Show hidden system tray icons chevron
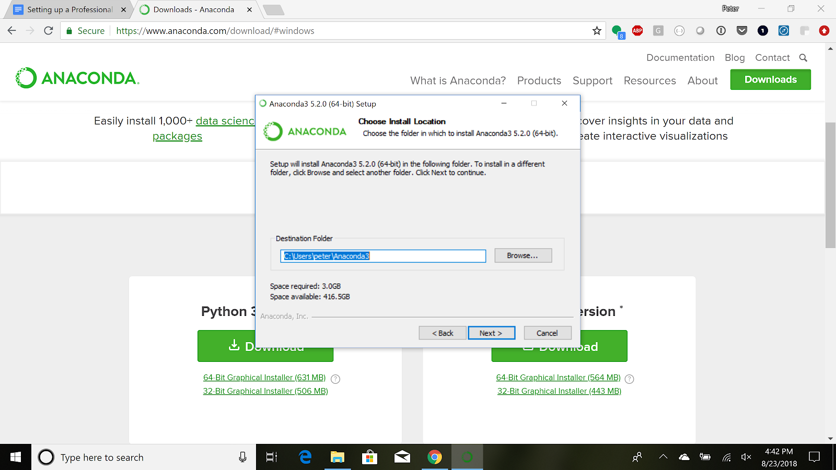Image resolution: width=836 pixels, height=470 pixels. [x=663, y=457]
